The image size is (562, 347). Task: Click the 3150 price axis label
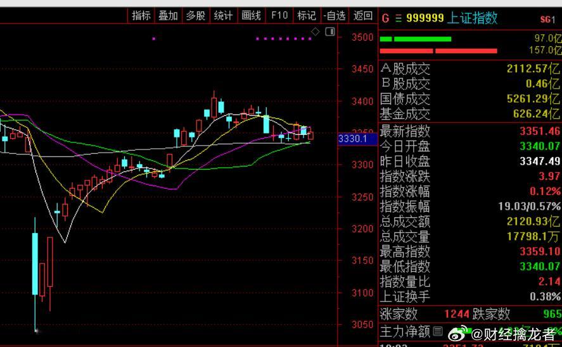(x=362, y=261)
